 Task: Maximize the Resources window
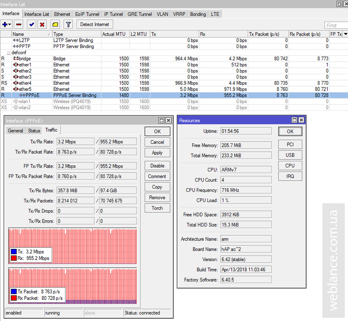294,120
